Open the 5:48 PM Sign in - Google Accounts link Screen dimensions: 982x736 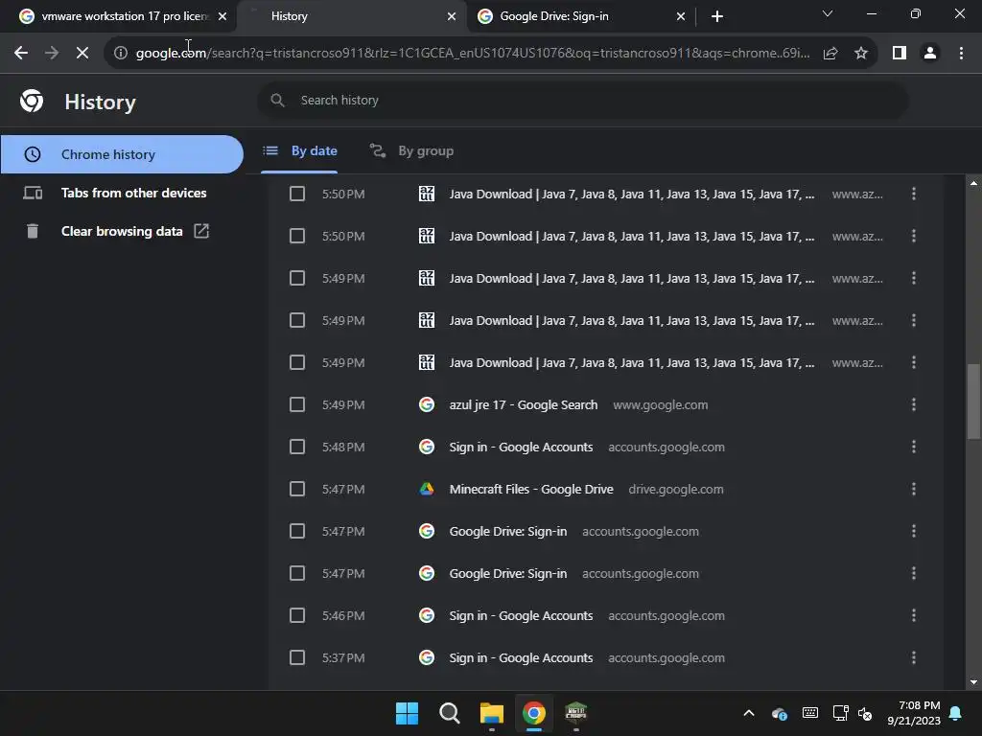click(521, 447)
